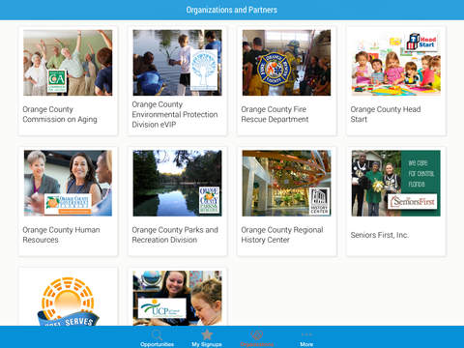This screenshot has width=464, height=348.
Task: Tap the Organizations and Partners header title
Action: pos(232,10)
